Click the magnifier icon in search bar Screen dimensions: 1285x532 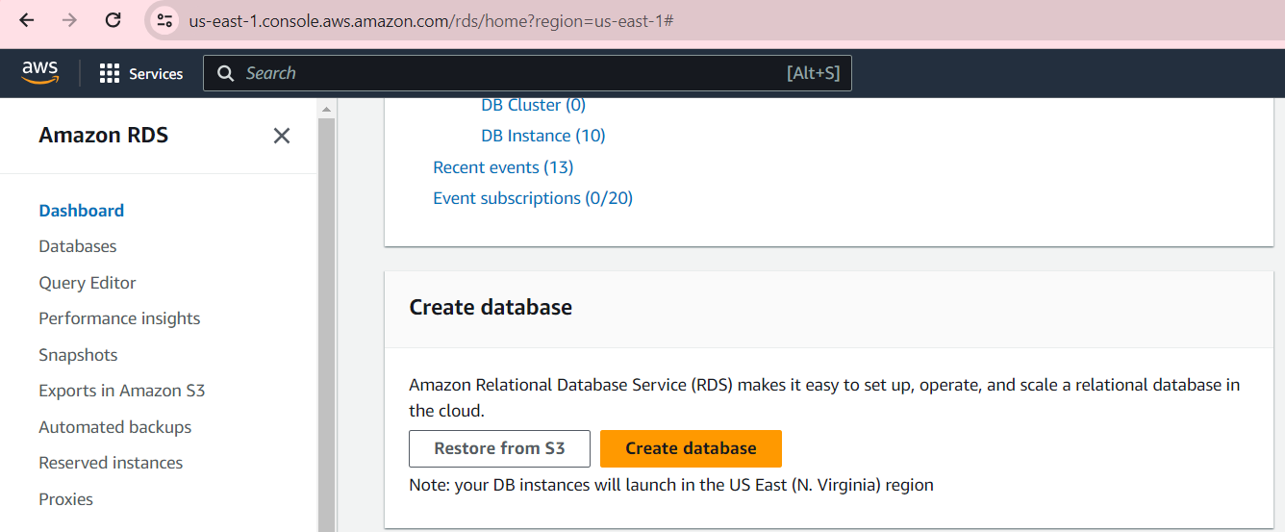[226, 73]
